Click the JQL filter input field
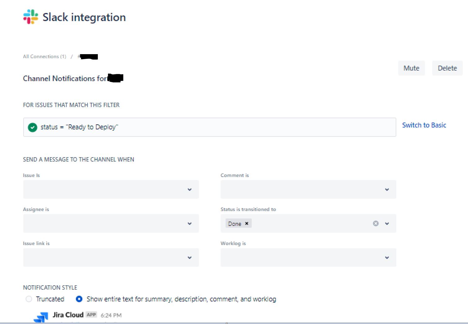This screenshot has width=468, height=324. point(209,127)
